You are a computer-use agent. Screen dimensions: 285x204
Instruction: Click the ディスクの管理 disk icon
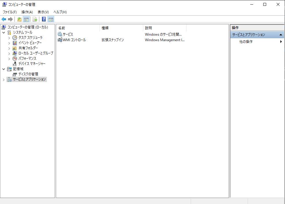click(15, 74)
